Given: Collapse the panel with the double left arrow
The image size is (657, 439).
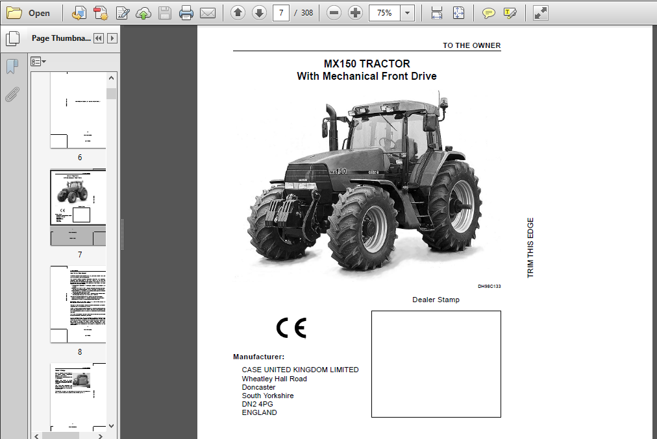Looking at the screenshot, I should [99, 38].
